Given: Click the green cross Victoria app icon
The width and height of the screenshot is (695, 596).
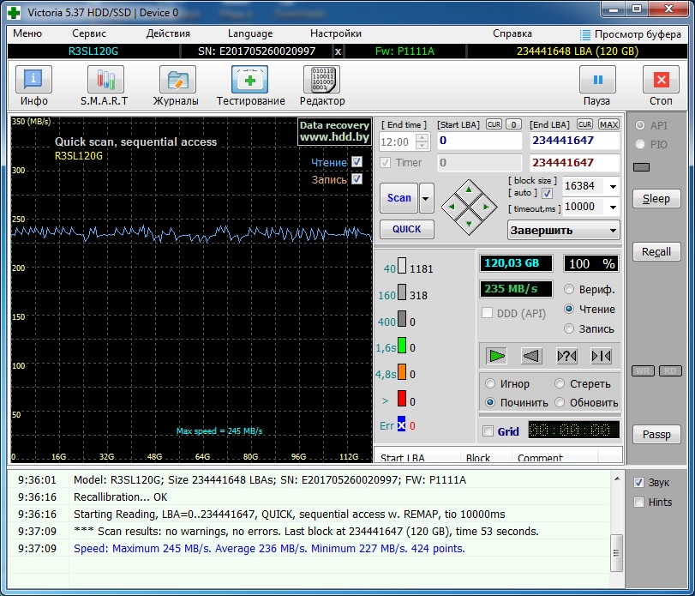Looking at the screenshot, I should pos(14,12).
